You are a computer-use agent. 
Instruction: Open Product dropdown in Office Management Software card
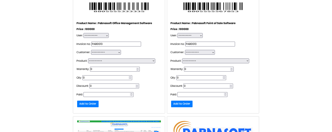(x=122, y=61)
